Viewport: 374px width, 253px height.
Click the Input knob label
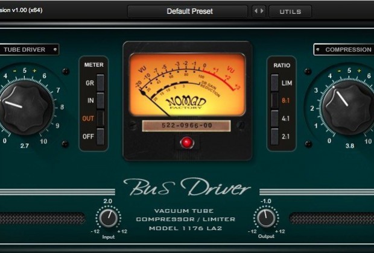[x=109, y=237]
